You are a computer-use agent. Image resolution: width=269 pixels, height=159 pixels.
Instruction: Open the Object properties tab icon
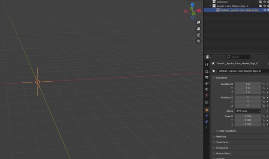click(x=207, y=110)
